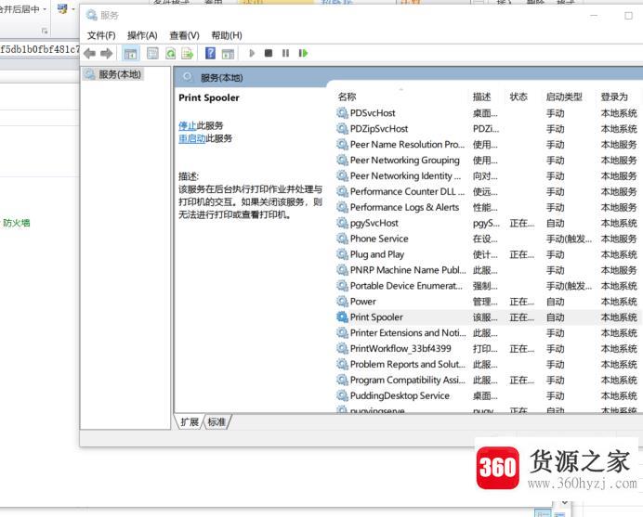Select Problem Reports and Solutions service
Image resolution: width=643 pixels, height=517 pixels.
tap(488, 365)
